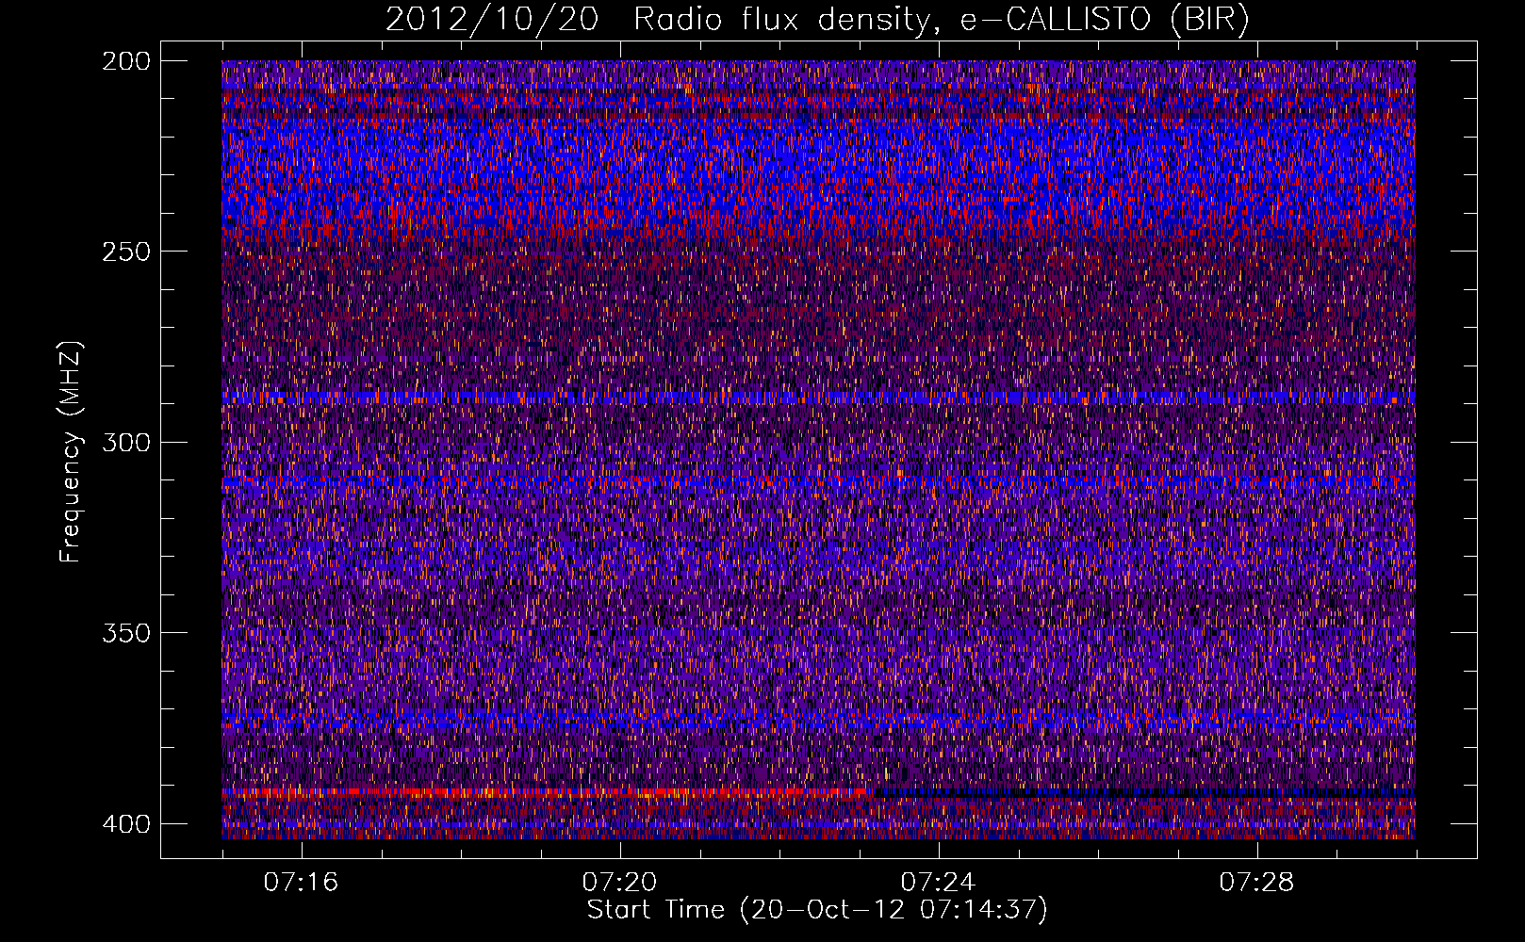The height and width of the screenshot is (942, 1525).
Task: Click the 07:16 time tick label
Action: (x=301, y=883)
